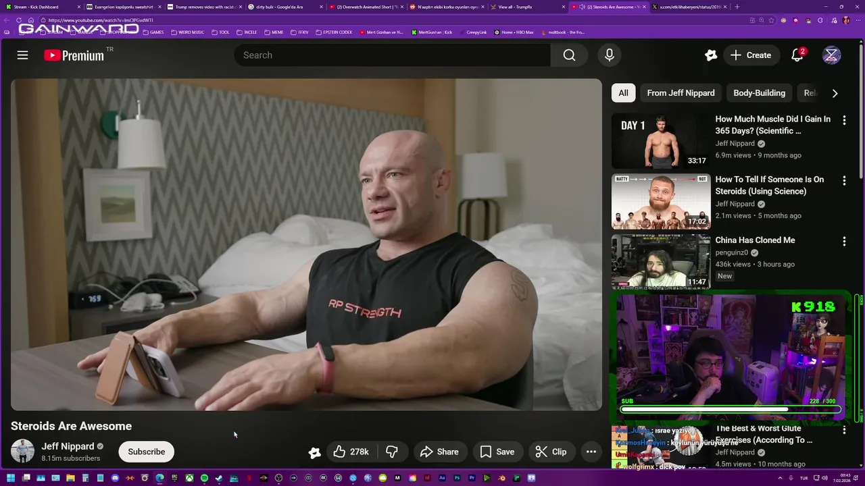Switch to 'Trump removes video' browser tab
The height and width of the screenshot is (486, 865).
(204, 7)
